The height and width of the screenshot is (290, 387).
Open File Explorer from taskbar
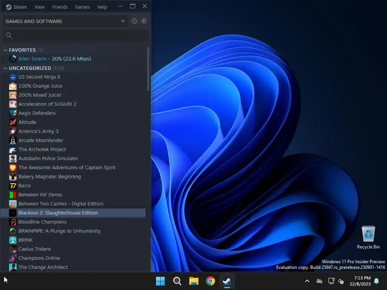(x=194, y=281)
